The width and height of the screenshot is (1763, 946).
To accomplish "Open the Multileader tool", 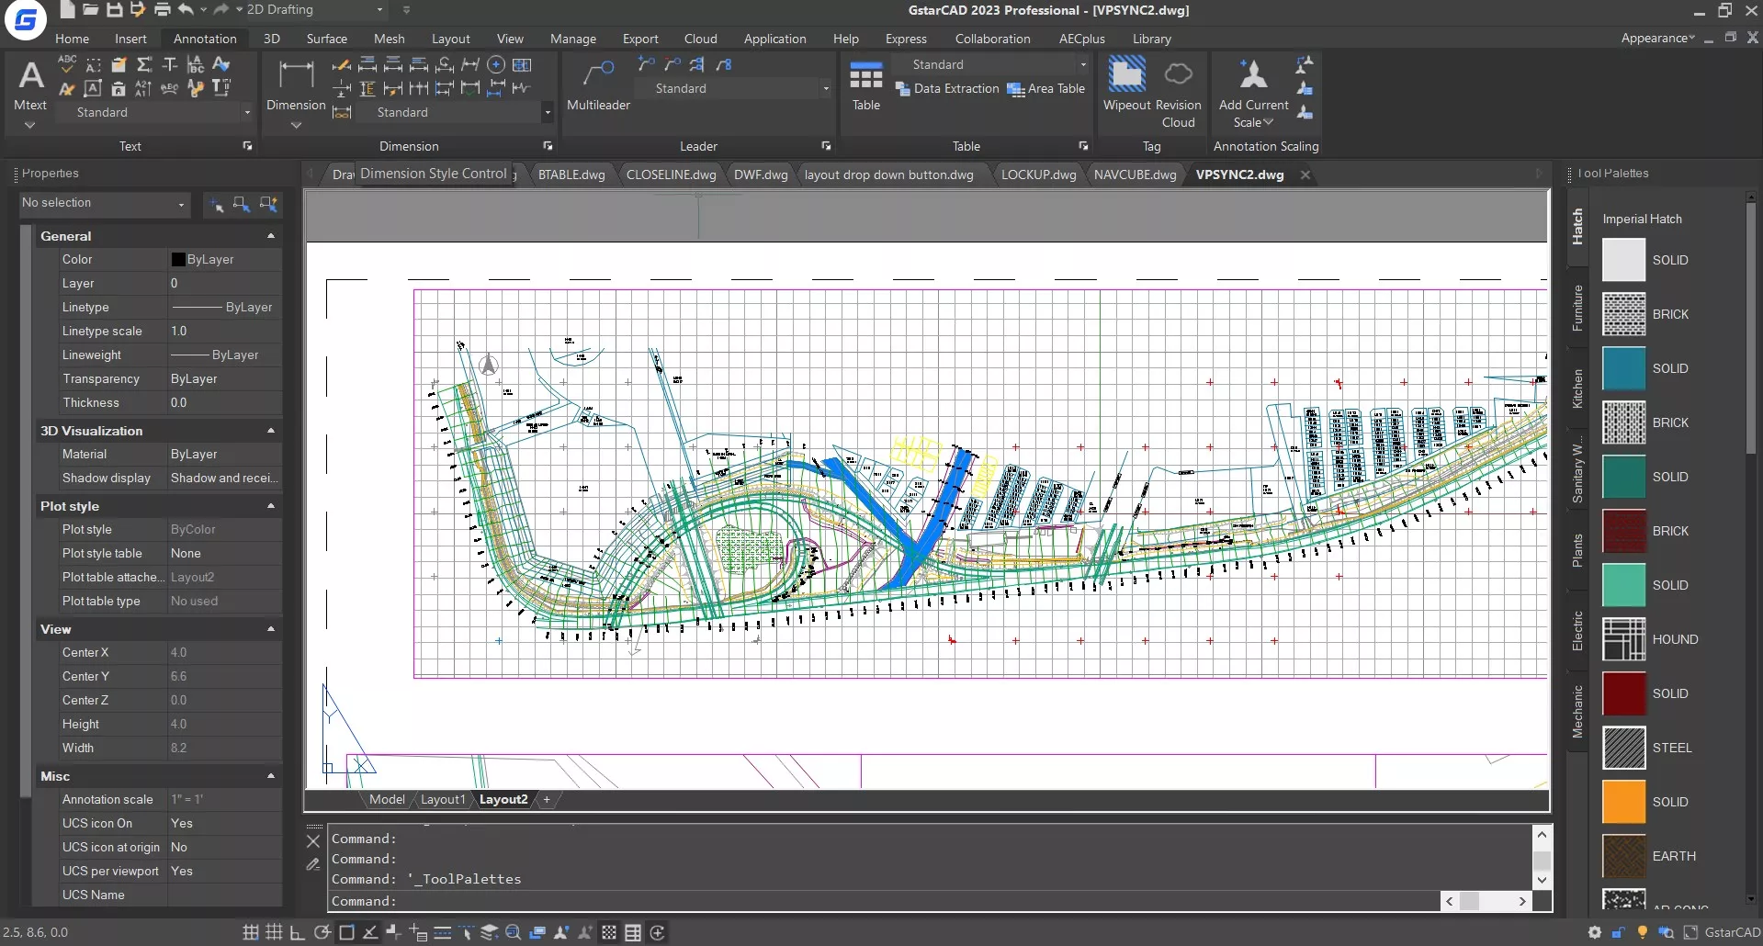I will (598, 84).
